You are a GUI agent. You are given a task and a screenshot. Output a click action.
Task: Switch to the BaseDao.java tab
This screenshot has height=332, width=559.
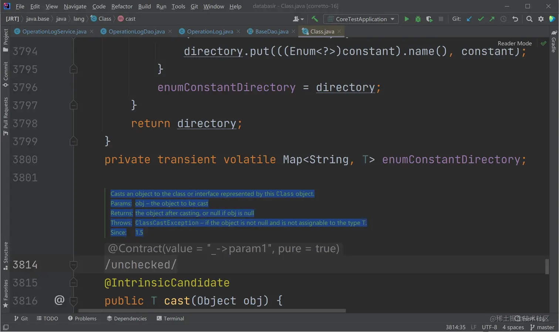point(271,31)
